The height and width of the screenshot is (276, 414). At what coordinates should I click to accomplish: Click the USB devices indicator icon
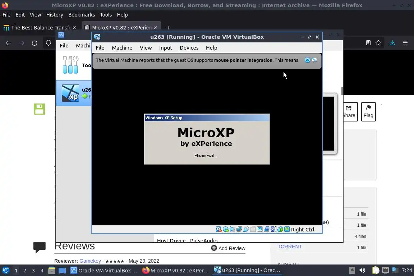tap(246, 229)
